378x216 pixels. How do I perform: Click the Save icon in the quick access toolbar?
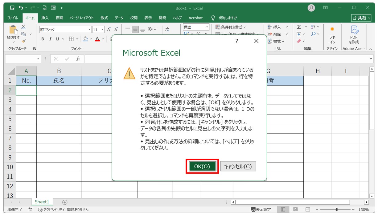click(12, 8)
